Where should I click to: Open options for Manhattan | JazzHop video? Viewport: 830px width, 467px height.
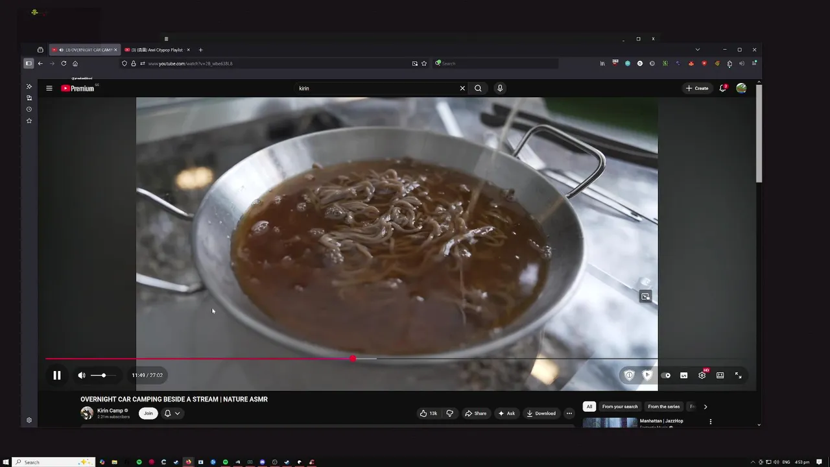point(711,422)
